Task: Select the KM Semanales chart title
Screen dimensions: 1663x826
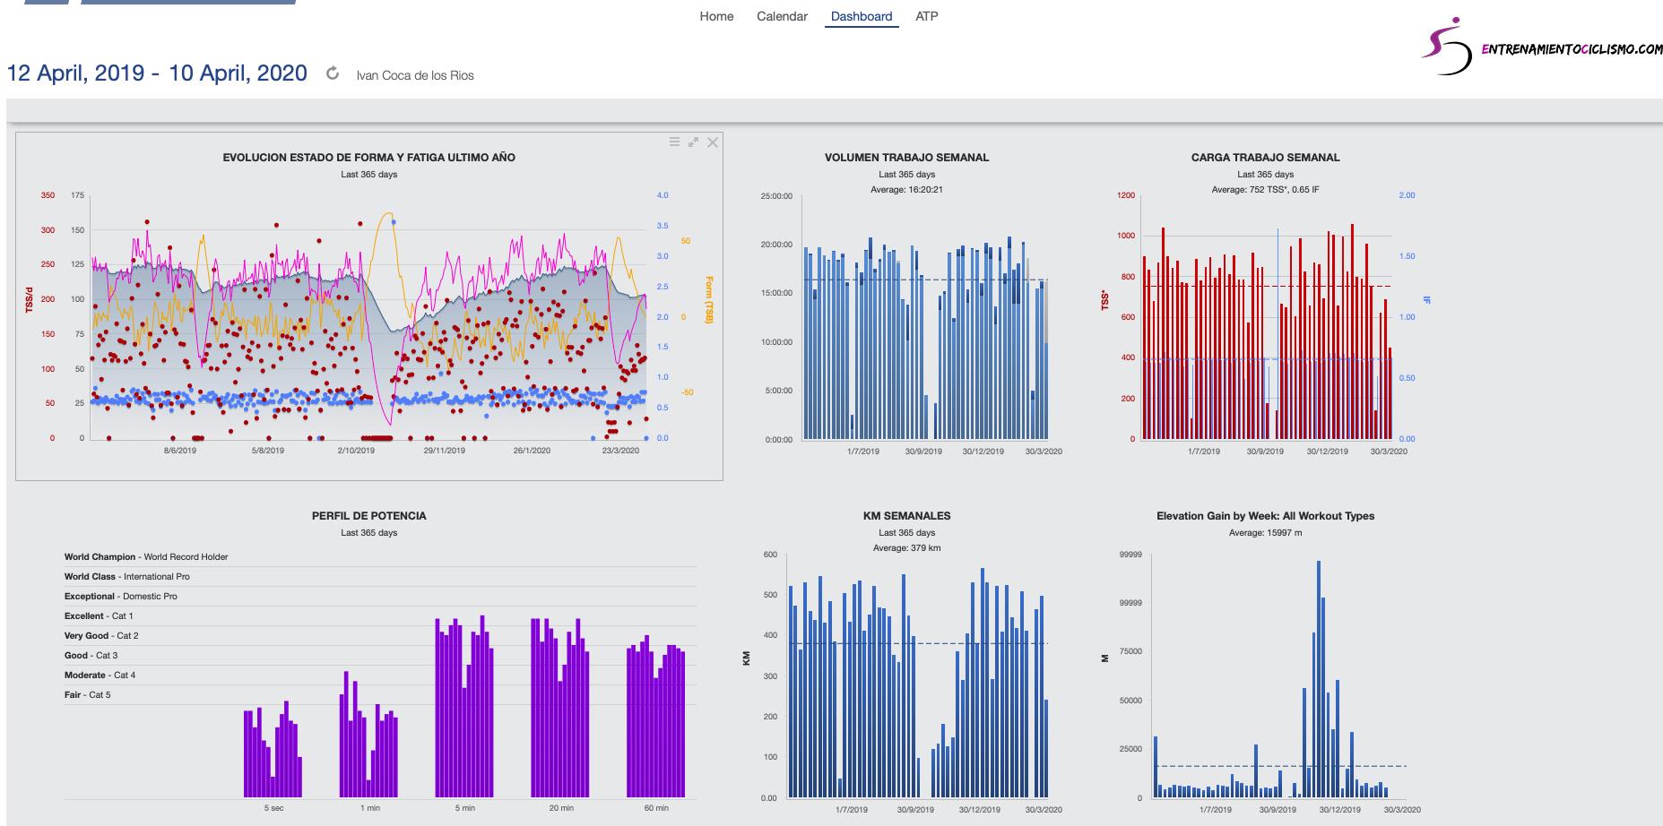Action: point(906,516)
